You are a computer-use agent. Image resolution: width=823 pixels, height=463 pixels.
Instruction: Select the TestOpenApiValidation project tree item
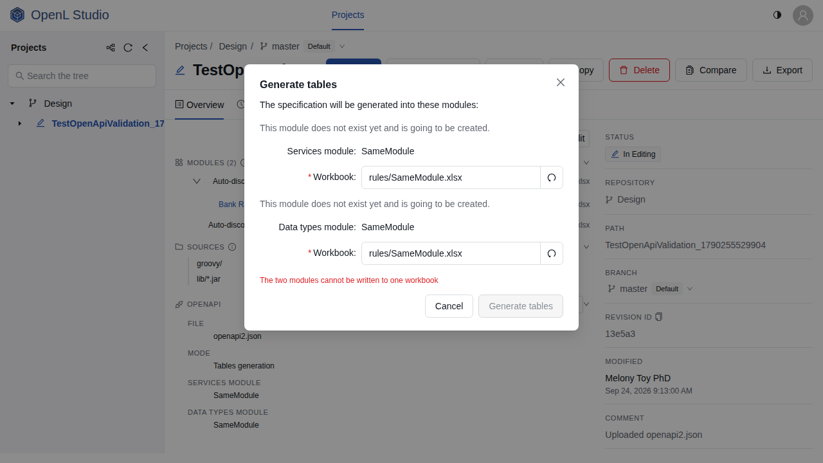(x=107, y=123)
